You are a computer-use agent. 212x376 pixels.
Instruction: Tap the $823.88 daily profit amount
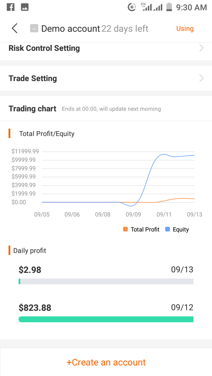coord(35,308)
